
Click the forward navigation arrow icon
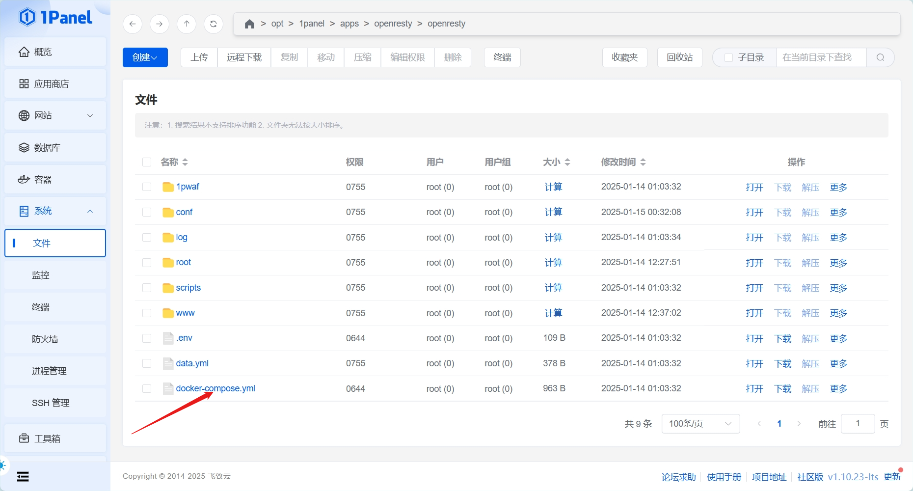click(x=160, y=24)
